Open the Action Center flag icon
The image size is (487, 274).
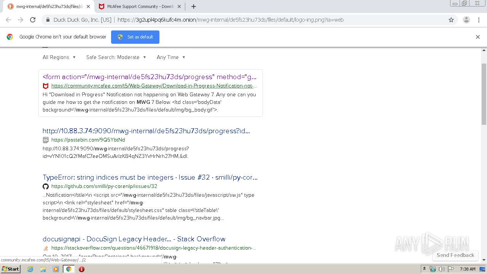click(451, 269)
